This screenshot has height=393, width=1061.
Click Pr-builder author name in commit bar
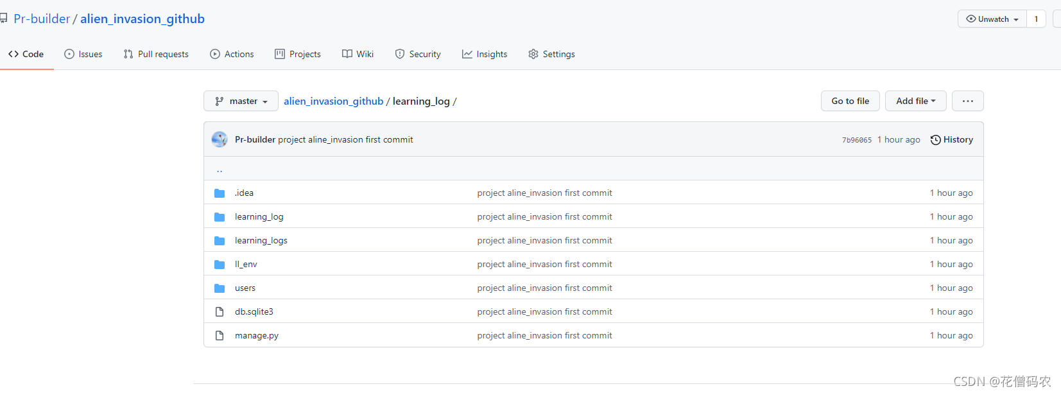point(255,139)
